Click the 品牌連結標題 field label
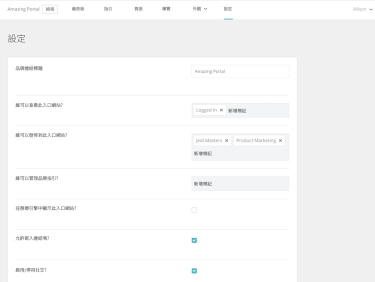375x282 pixels. [29, 68]
